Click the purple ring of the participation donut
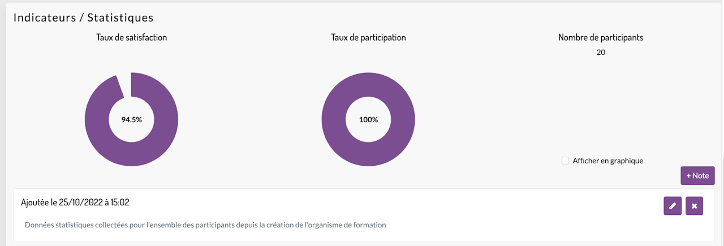Viewport: 724px width, 246px height. click(333, 120)
